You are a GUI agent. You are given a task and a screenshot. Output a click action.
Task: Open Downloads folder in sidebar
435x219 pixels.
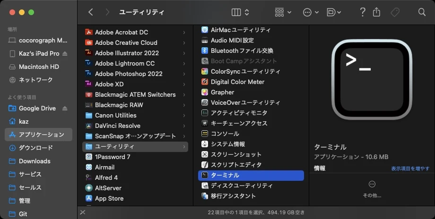(x=38, y=161)
